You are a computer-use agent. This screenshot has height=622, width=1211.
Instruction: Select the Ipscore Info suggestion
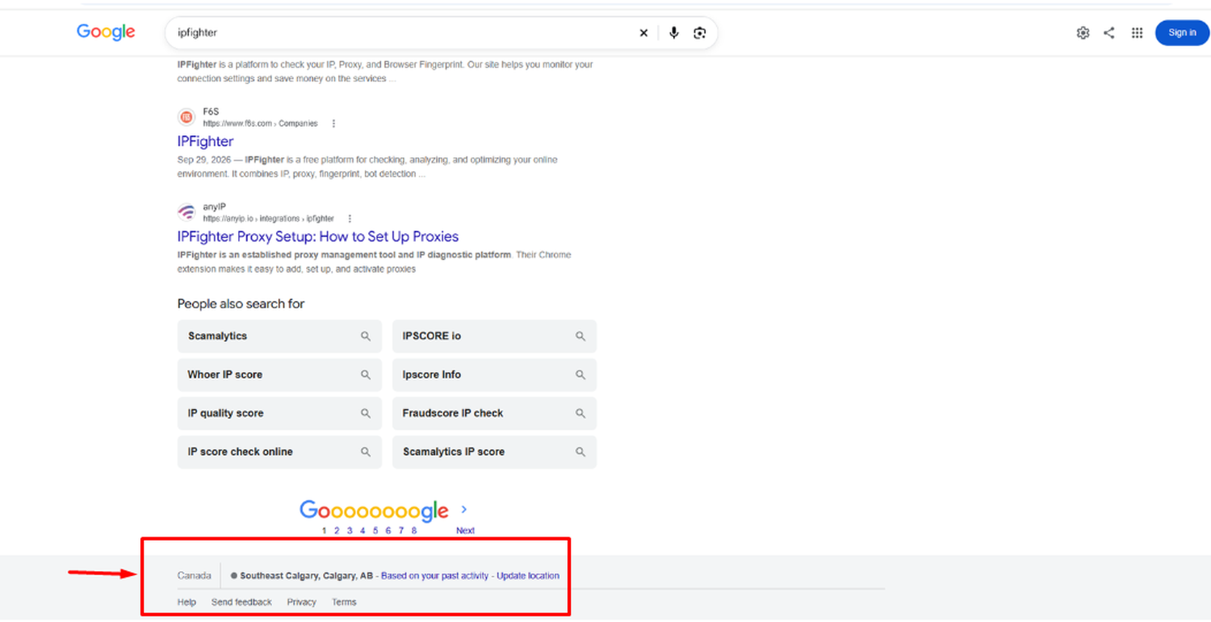click(x=494, y=375)
